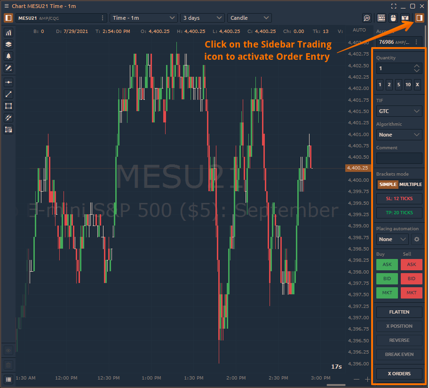Viewport: 429px width, 388px height.
Task: Open the keyboard hotkeys icon in toolbar
Action: pyautogui.click(x=381, y=18)
